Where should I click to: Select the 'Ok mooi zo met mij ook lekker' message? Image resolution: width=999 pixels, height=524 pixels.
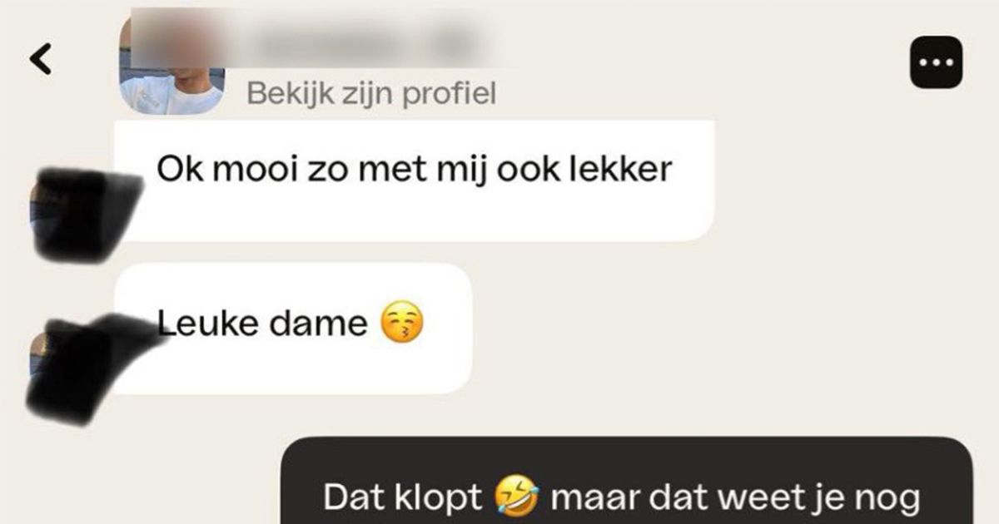click(414, 180)
